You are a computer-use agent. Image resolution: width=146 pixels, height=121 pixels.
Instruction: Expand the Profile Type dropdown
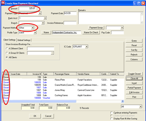[x=35, y=33]
